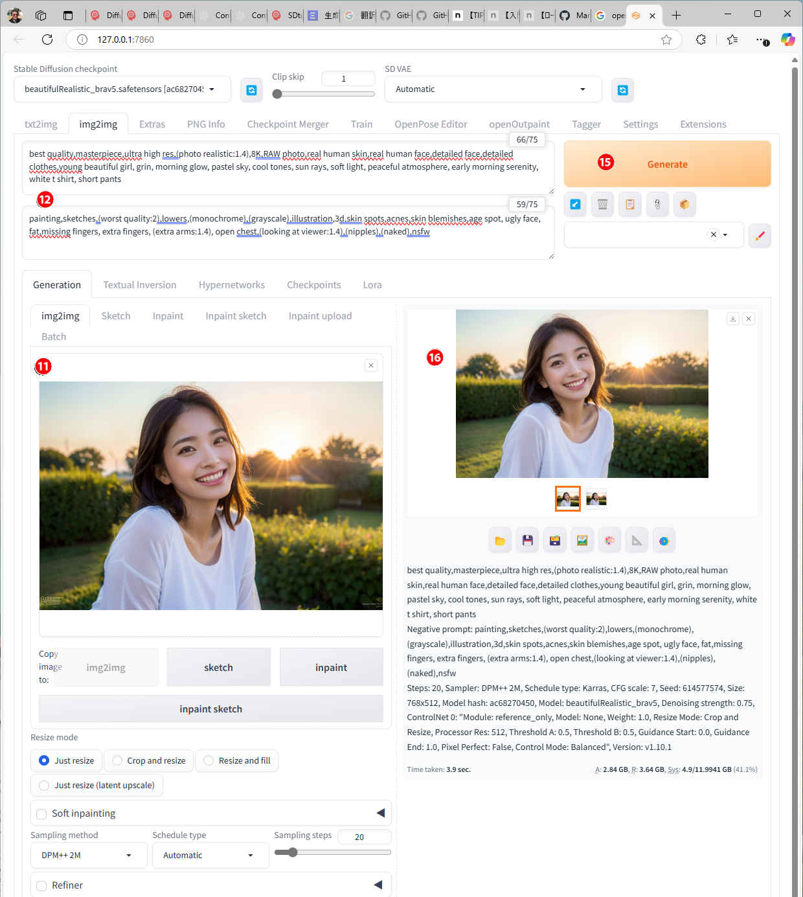Open the Schedule type dropdown
803x897 pixels.
tap(210, 855)
